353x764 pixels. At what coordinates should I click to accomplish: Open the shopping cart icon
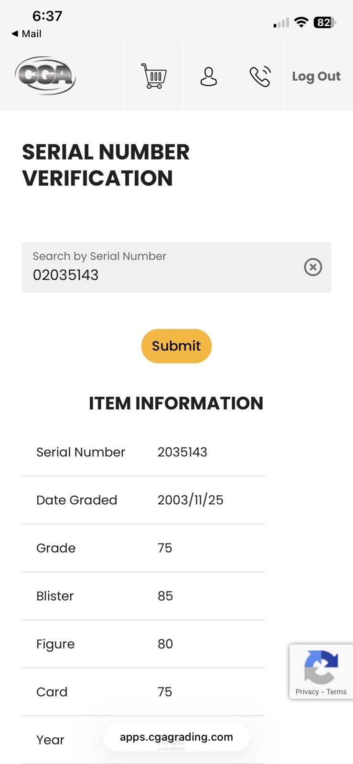pos(154,76)
